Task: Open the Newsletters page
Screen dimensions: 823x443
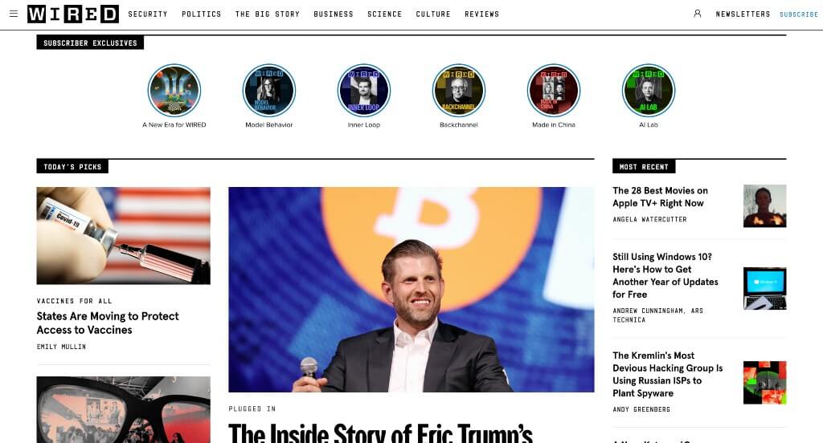Action: 743,14
